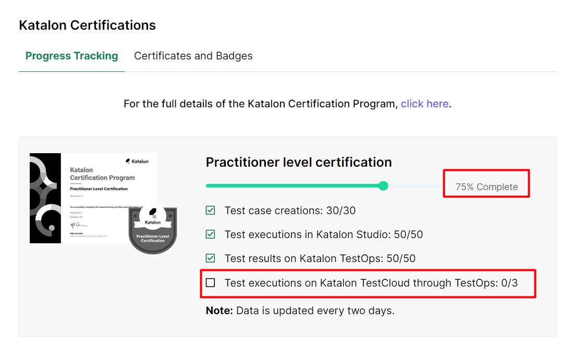
Task: Click the unfilled end of progress bar
Action: (417, 186)
